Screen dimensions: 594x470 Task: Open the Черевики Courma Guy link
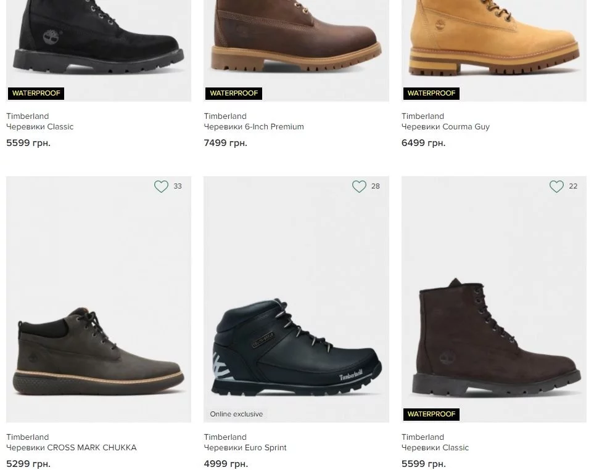point(445,127)
